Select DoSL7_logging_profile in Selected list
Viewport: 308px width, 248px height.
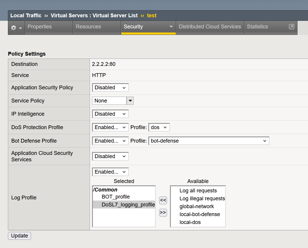pos(124,205)
